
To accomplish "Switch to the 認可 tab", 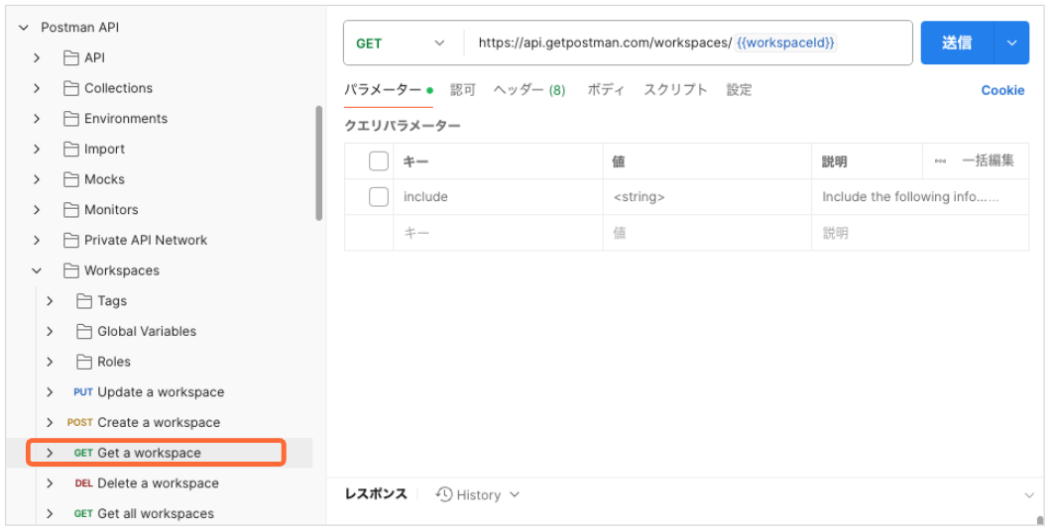I will pos(462,90).
